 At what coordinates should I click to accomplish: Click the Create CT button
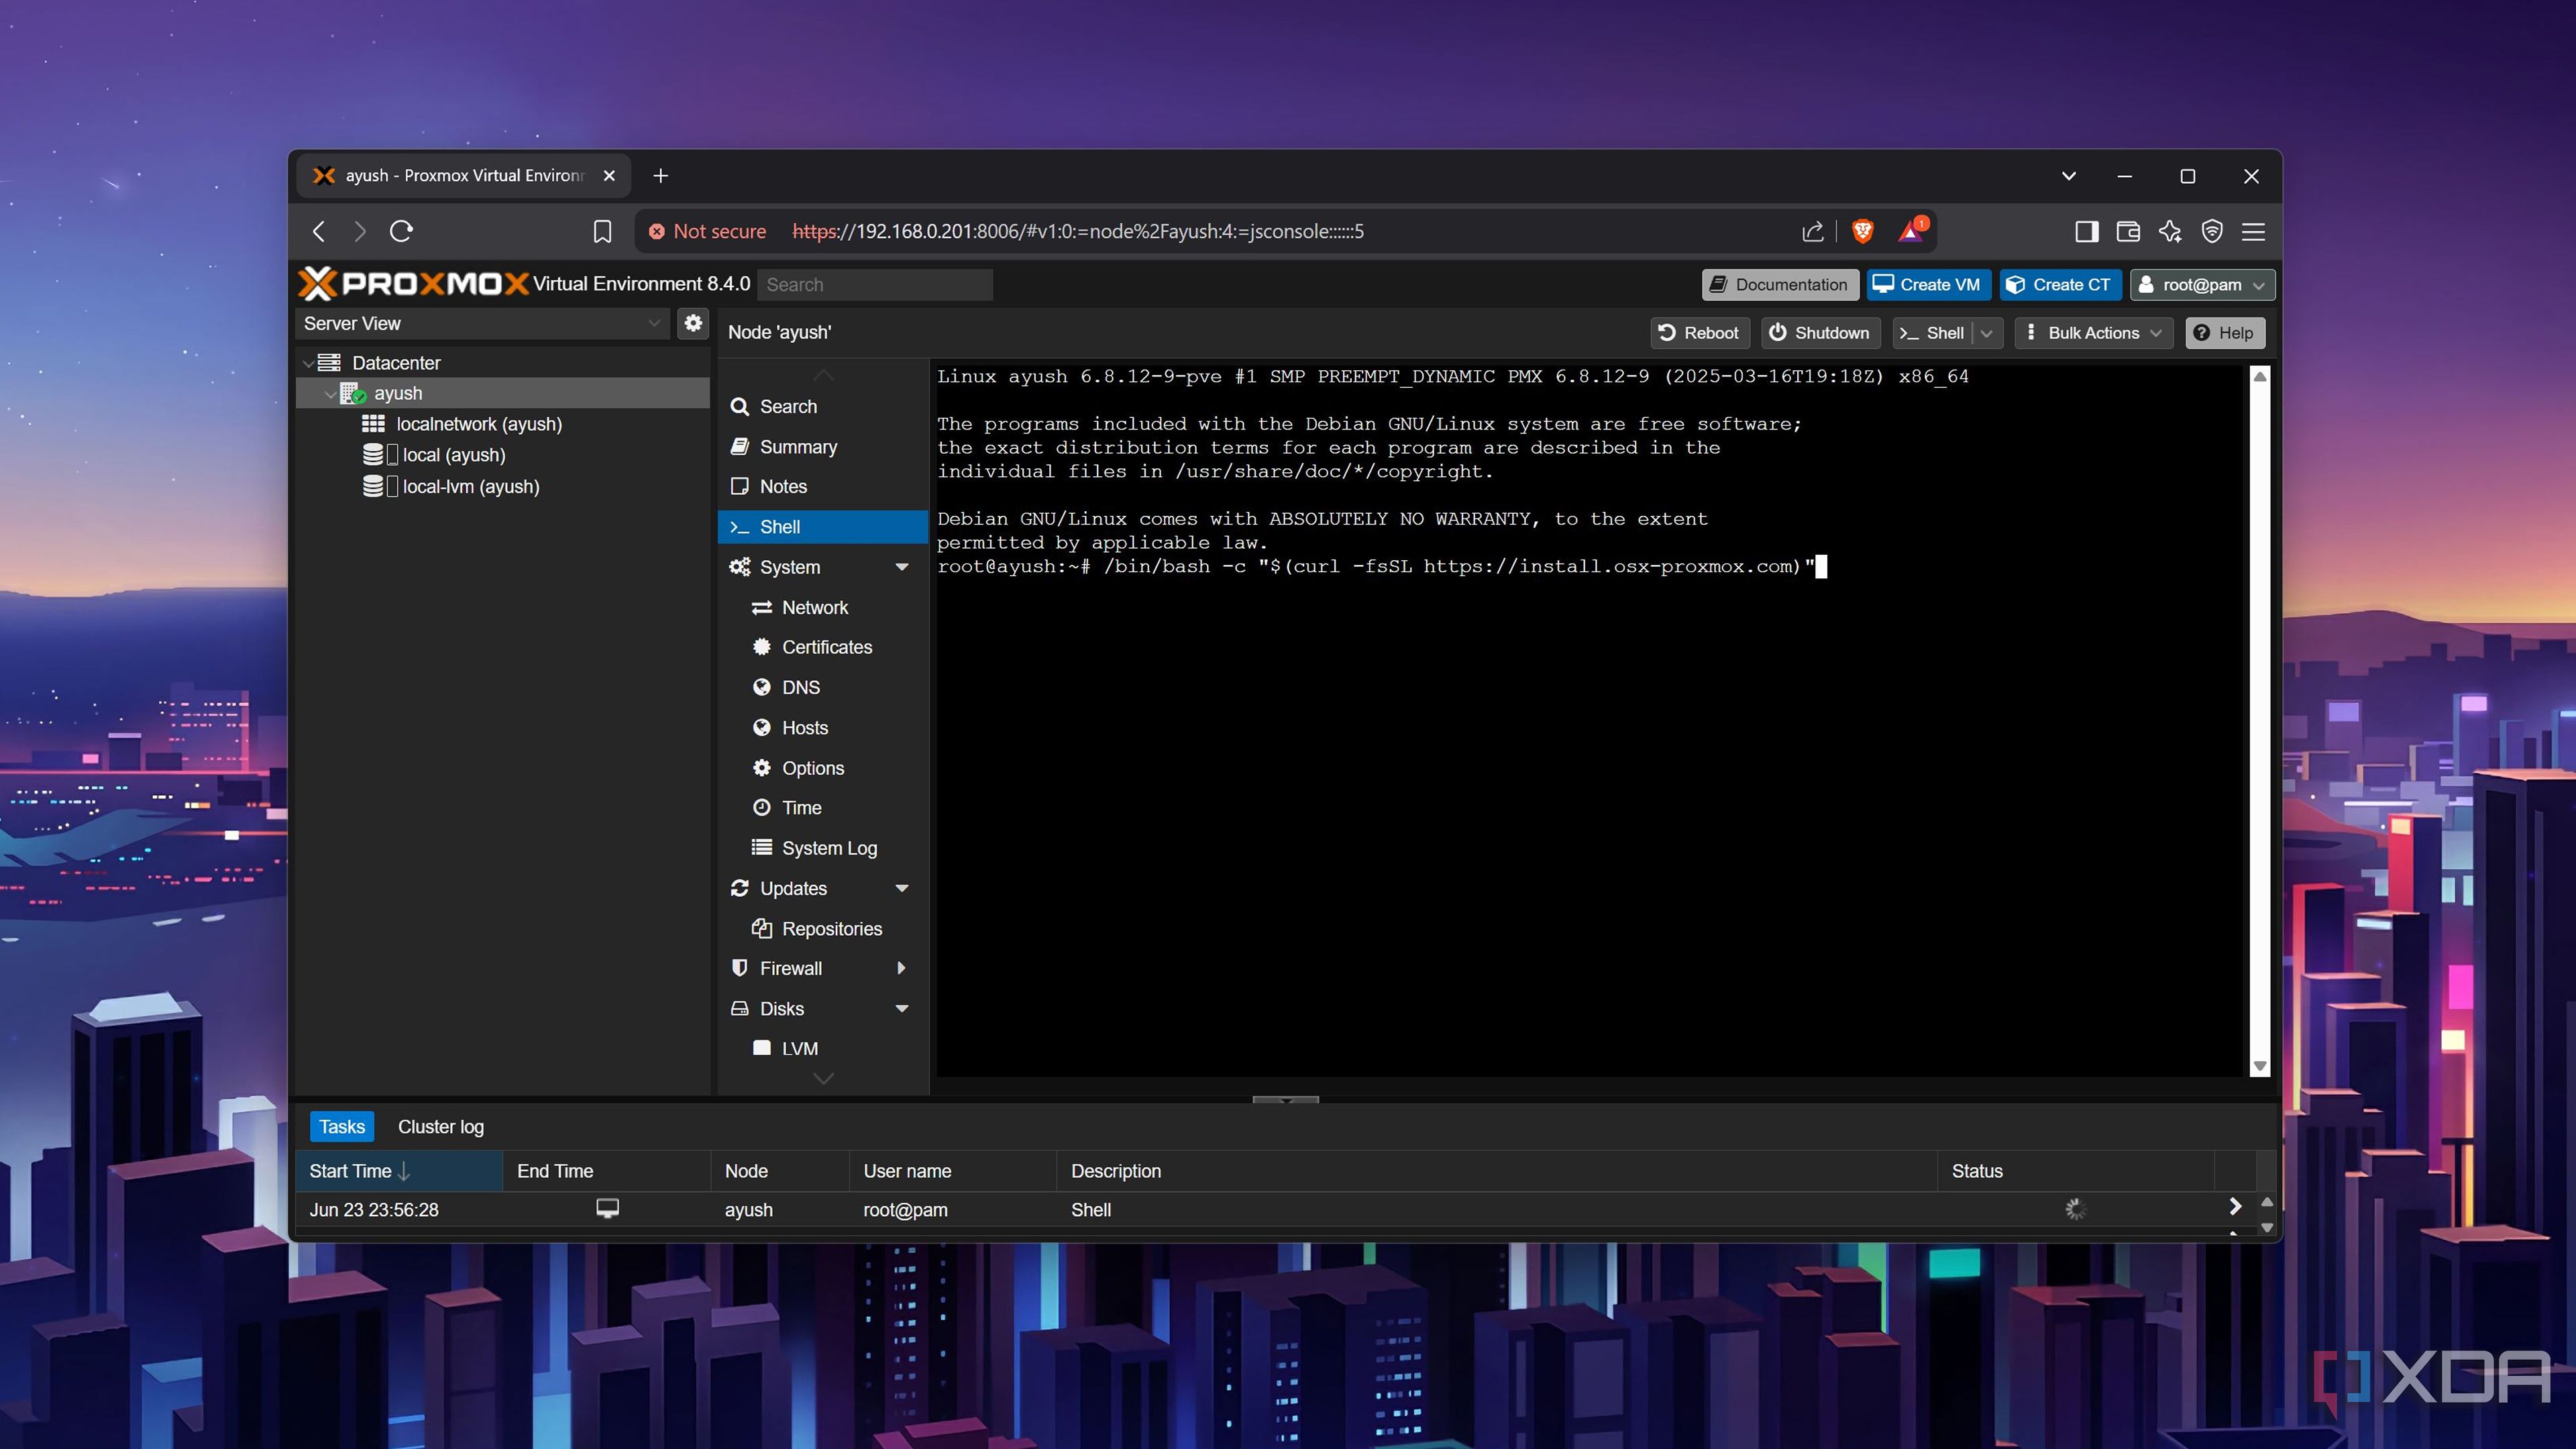2060,285
